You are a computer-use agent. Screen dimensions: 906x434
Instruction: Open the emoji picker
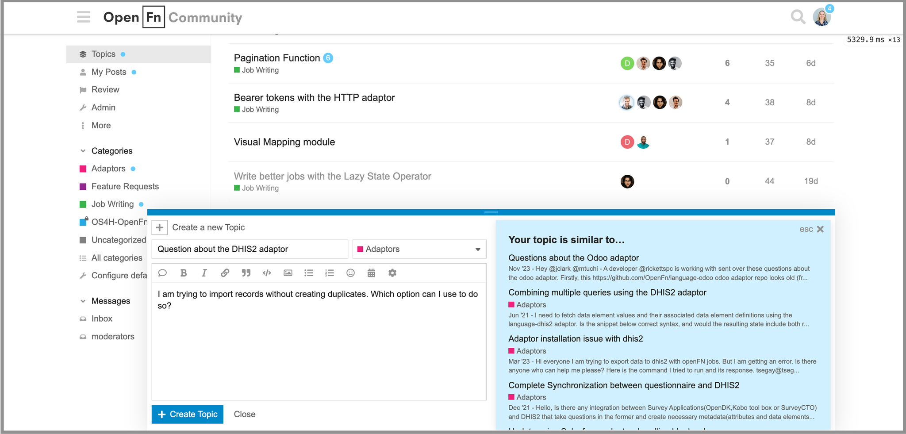click(x=350, y=273)
